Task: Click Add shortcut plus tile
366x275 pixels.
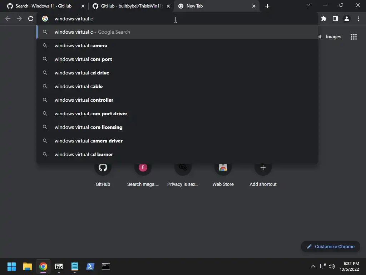Action: point(263,174)
